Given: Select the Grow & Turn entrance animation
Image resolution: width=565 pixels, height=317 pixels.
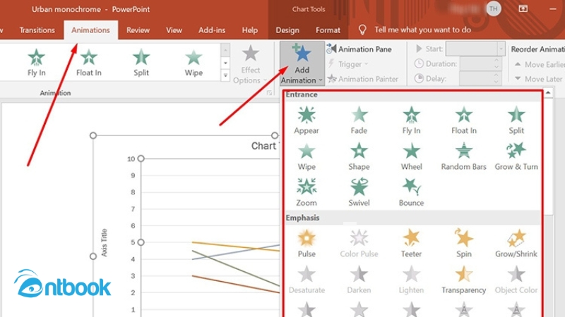Looking at the screenshot, I should coord(516,156).
